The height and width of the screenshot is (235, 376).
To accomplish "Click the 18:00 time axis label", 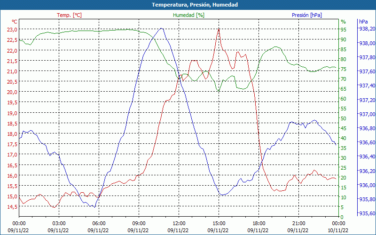I will tap(259, 224).
